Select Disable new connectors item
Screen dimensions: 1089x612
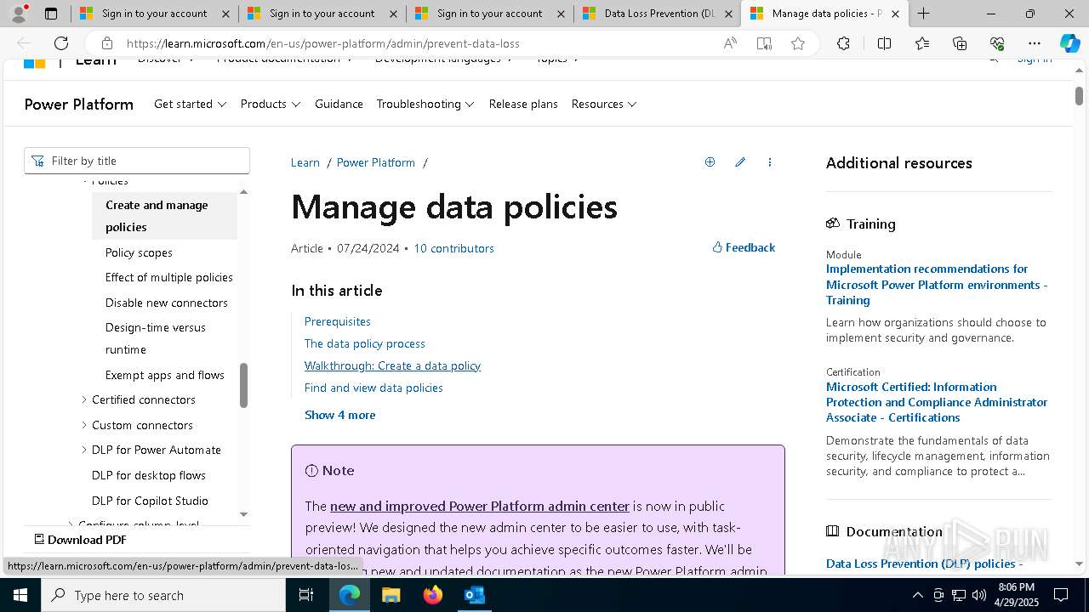coord(167,303)
